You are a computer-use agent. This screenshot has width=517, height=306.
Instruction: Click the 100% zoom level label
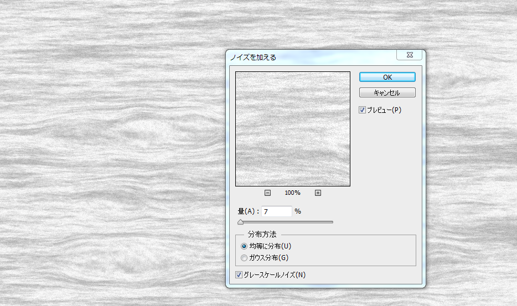tap(292, 193)
